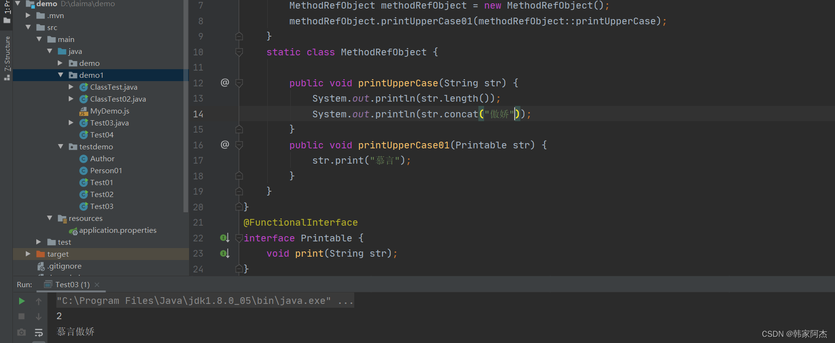Viewport: 835px width, 343px height.
Task: Close the Test03 (1) run tab
Action: coord(97,285)
